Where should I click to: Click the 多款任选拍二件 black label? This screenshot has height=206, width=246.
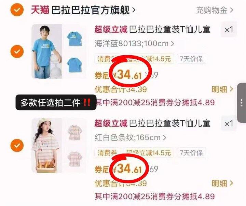point(56,102)
